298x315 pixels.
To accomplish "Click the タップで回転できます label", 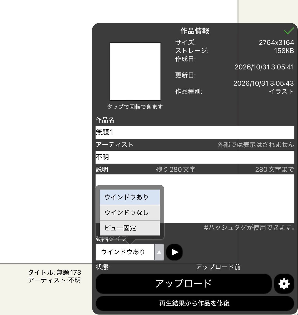I will click(135, 107).
